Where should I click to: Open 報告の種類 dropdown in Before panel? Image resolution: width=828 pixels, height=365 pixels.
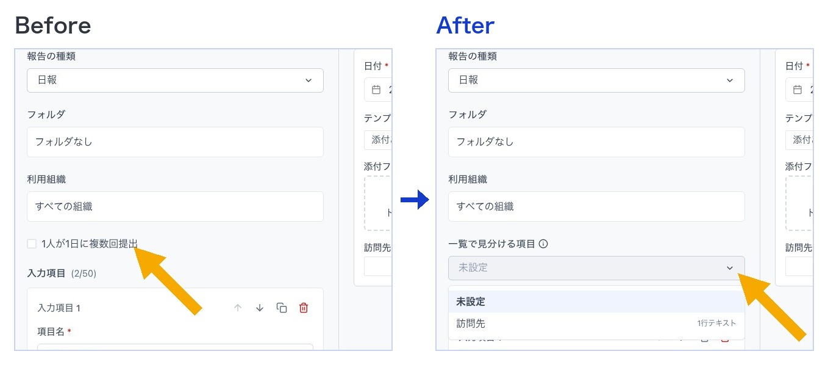pos(175,80)
